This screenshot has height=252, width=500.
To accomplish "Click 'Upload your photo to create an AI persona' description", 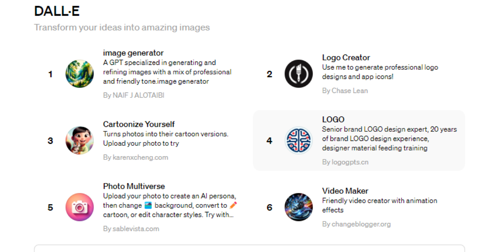I will tap(170, 205).
